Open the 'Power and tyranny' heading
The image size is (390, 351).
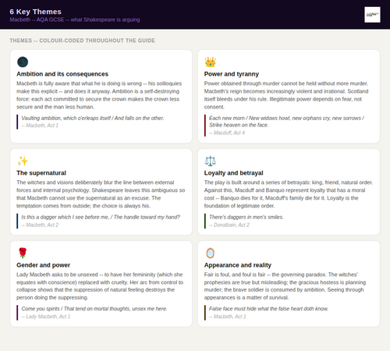pos(232,74)
